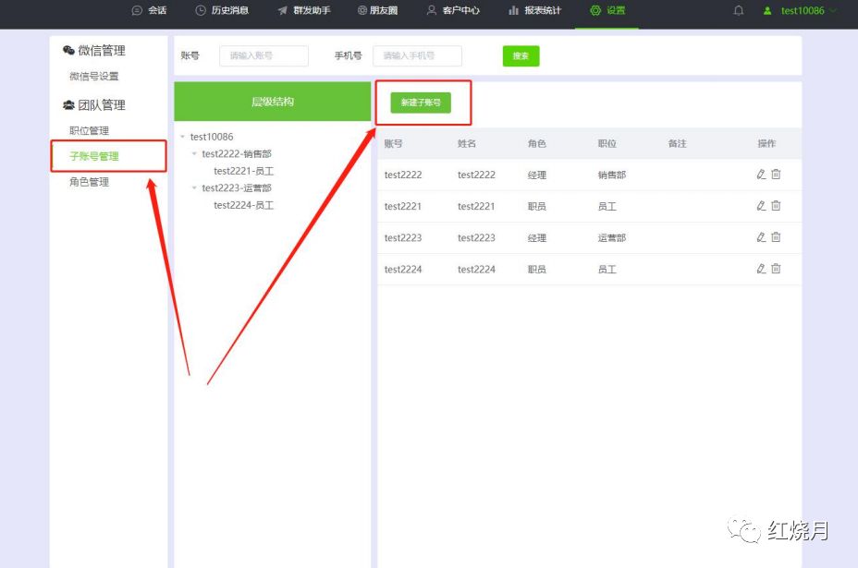
Task: Click the 微信管理 WeChat icon
Action: point(68,50)
